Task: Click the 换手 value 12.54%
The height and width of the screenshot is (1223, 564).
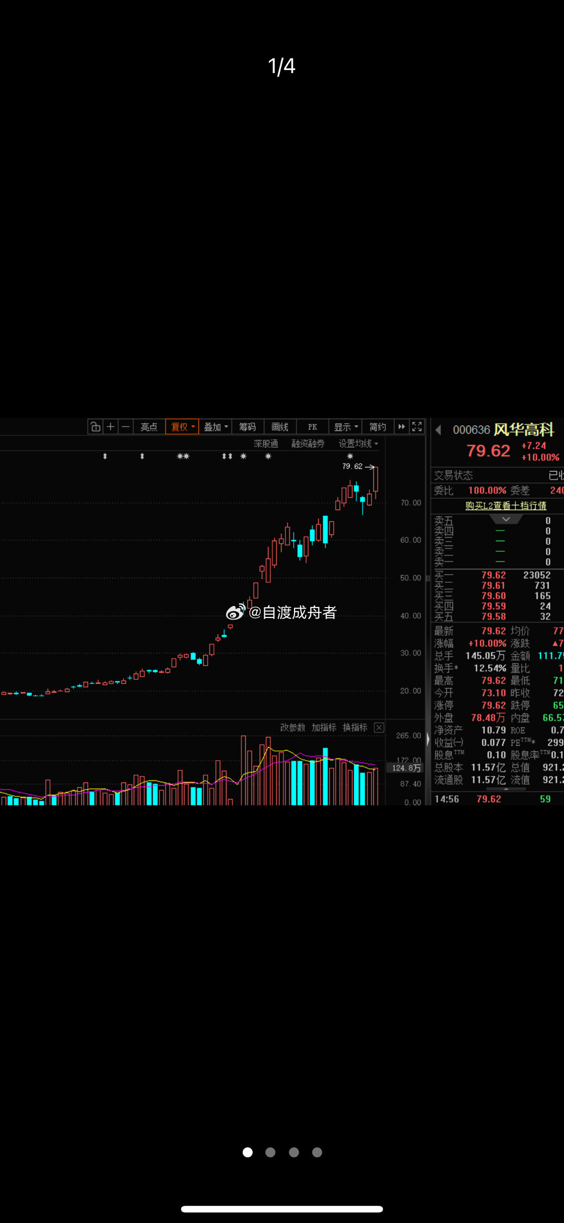Action: 490,668
